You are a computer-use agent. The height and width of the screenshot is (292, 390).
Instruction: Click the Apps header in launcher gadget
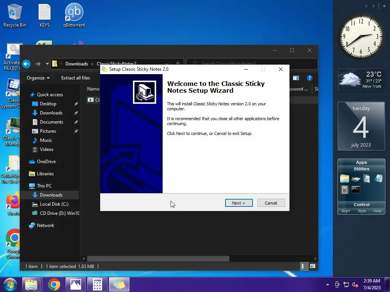[x=361, y=162]
